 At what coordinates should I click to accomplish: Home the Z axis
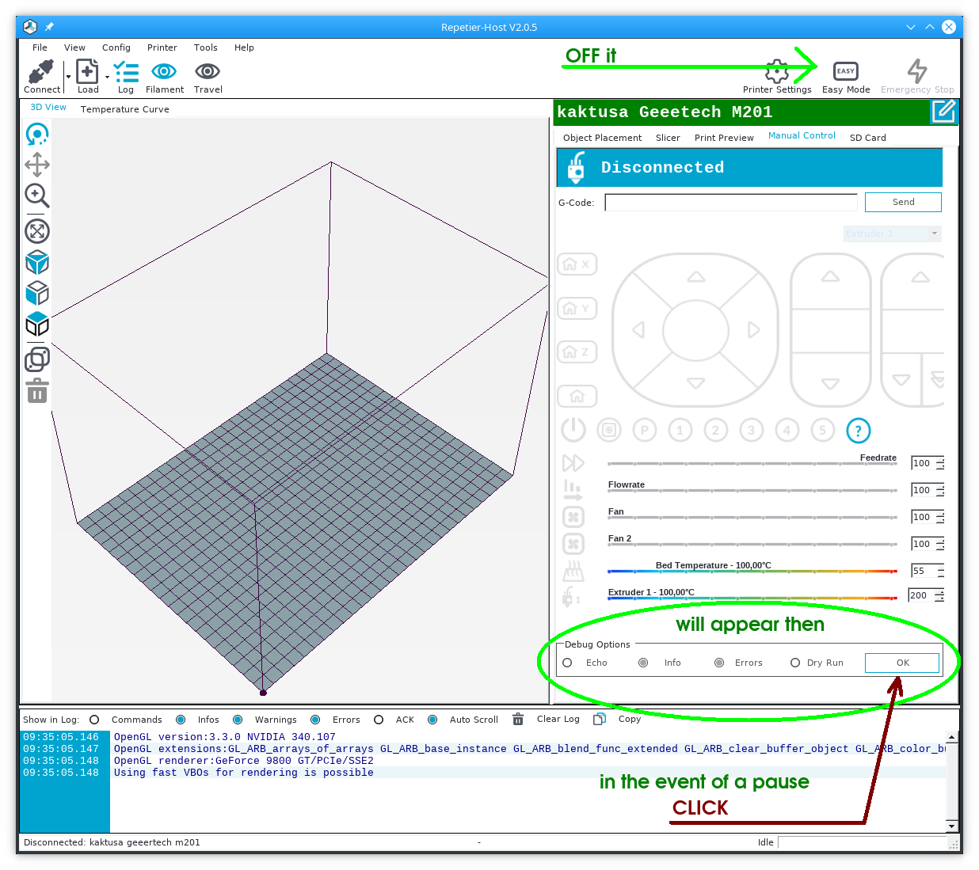coord(577,351)
